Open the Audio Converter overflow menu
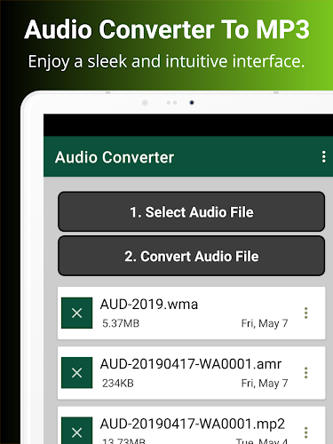This screenshot has height=444, width=333. (324, 156)
